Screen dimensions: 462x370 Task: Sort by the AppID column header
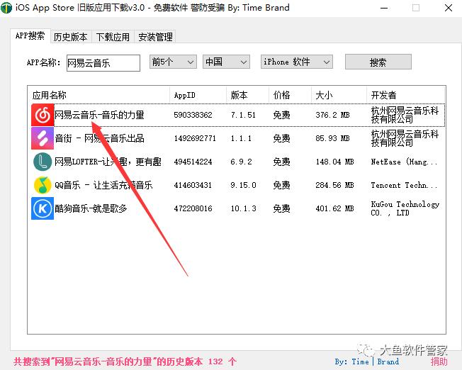coord(198,95)
